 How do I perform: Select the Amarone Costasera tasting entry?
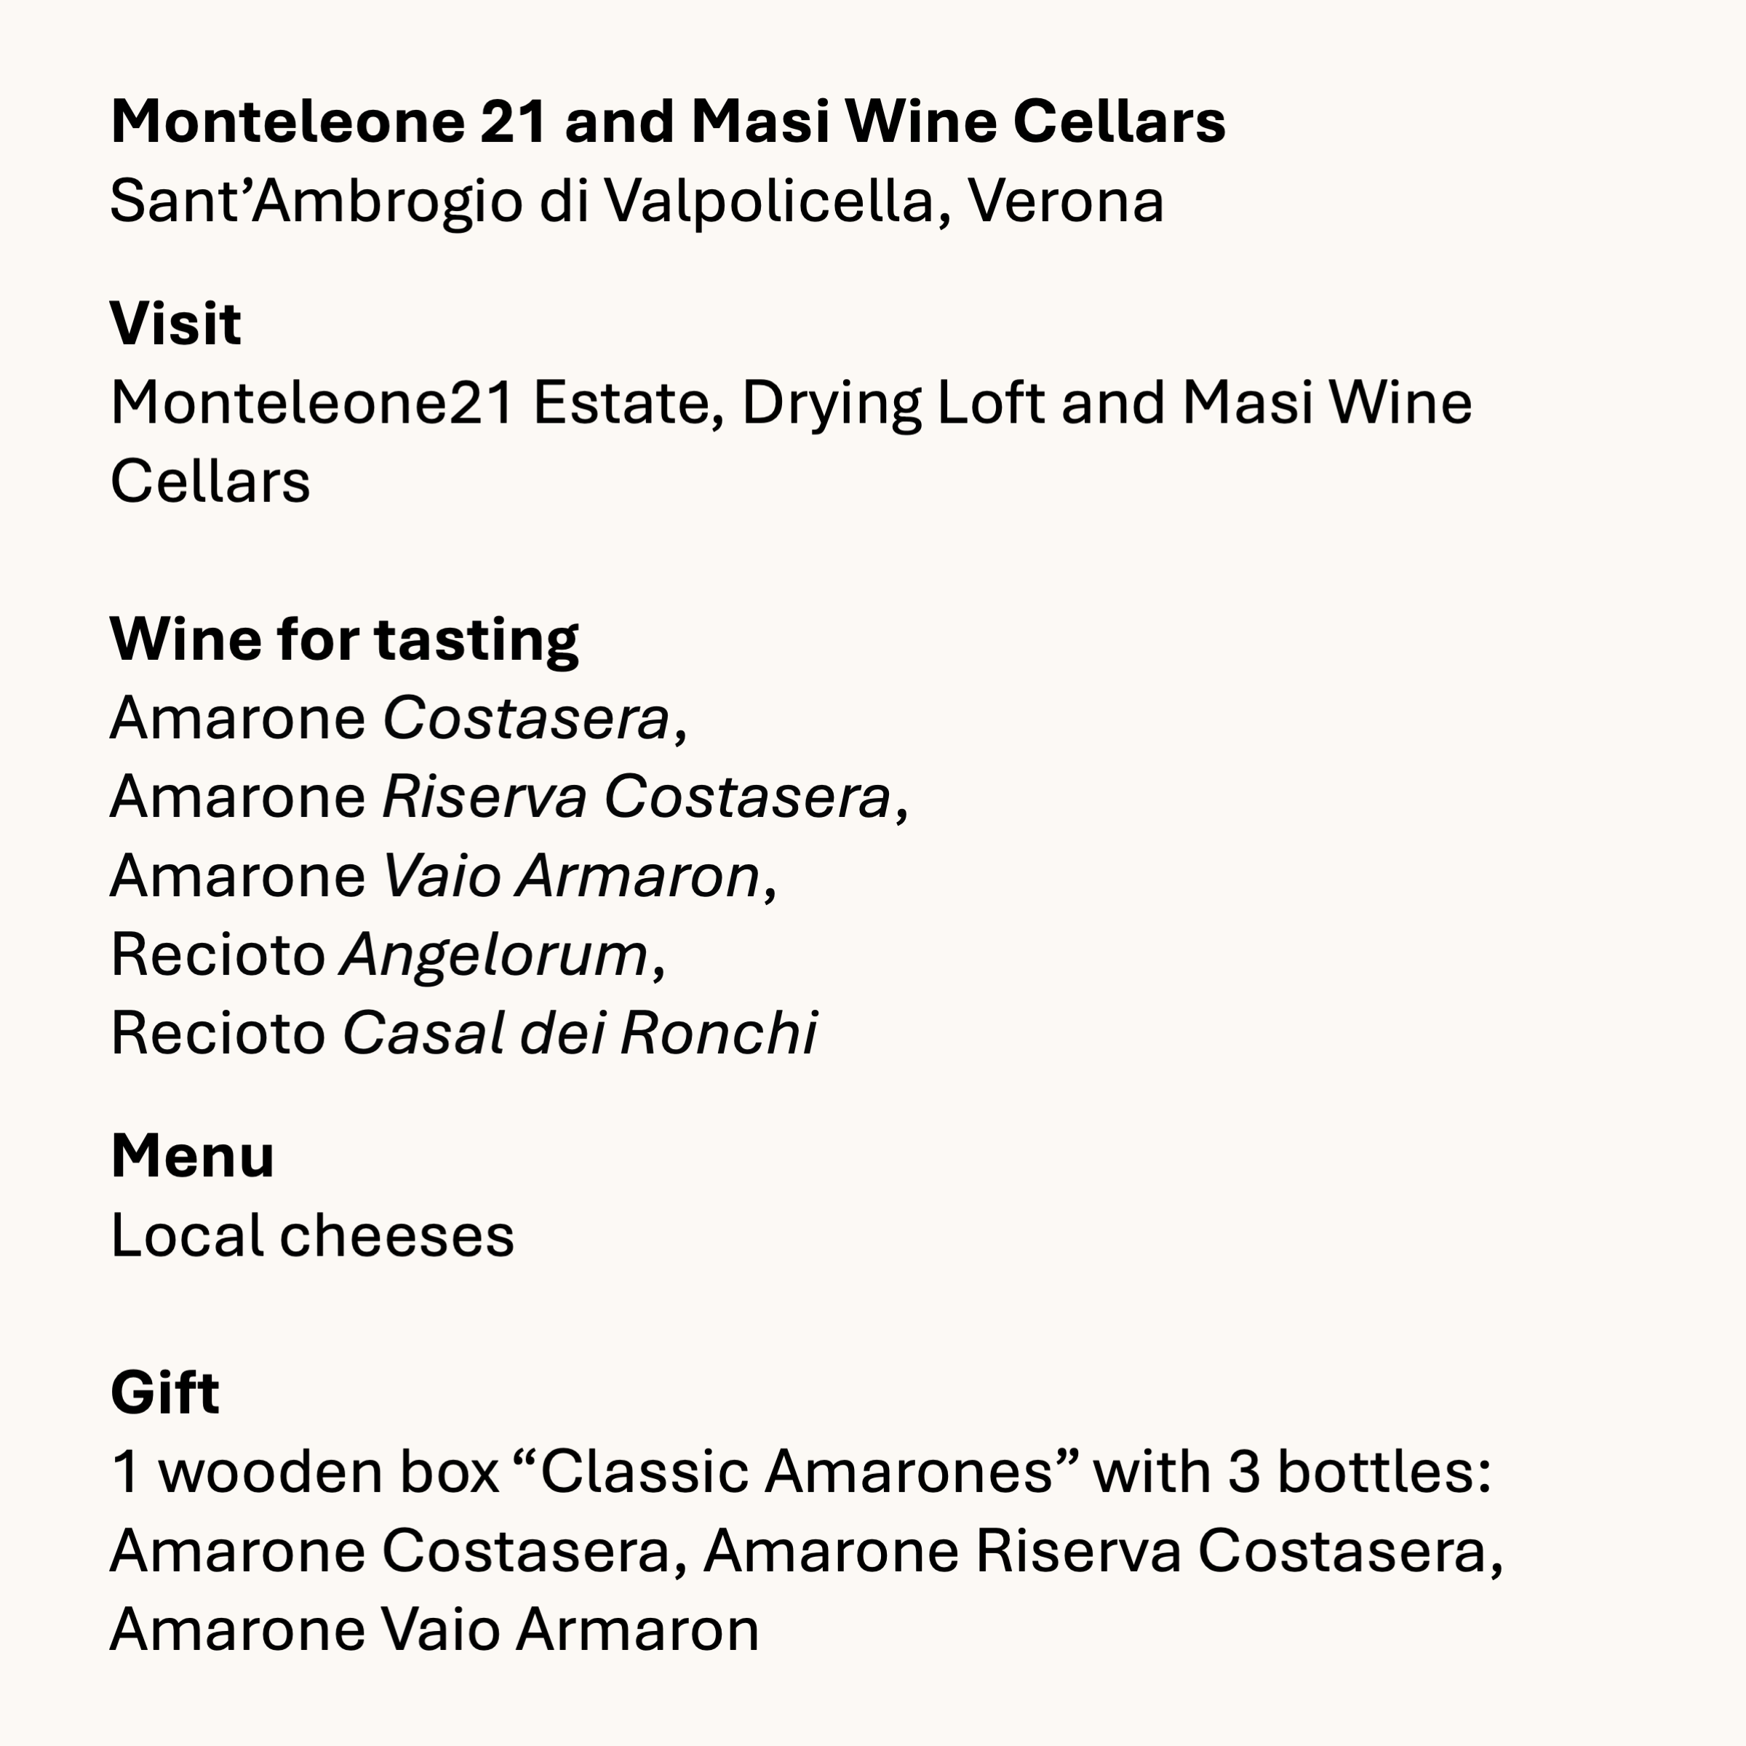coord(399,719)
